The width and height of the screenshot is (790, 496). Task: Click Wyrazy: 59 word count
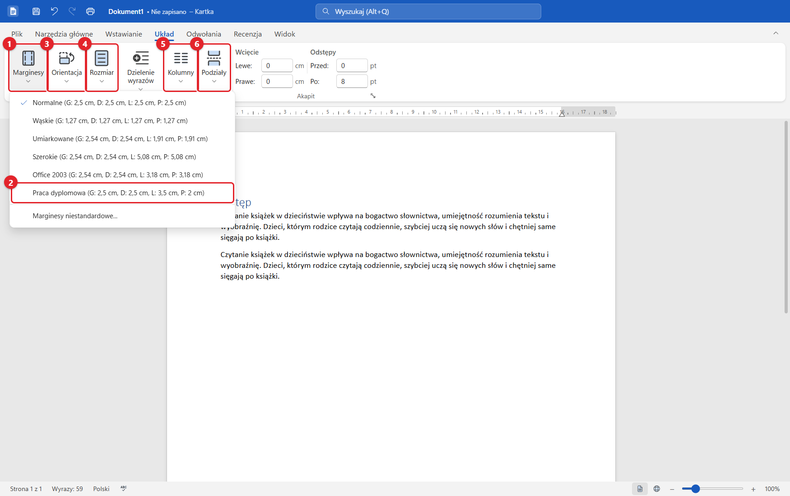(67, 489)
